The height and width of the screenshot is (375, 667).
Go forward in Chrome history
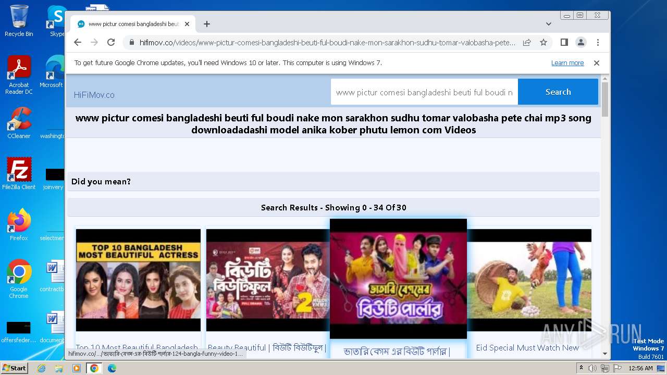click(x=94, y=42)
